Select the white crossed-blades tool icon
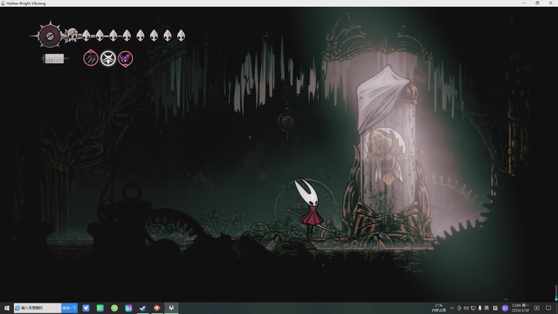This screenshot has height=314, width=558. pos(108,59)
